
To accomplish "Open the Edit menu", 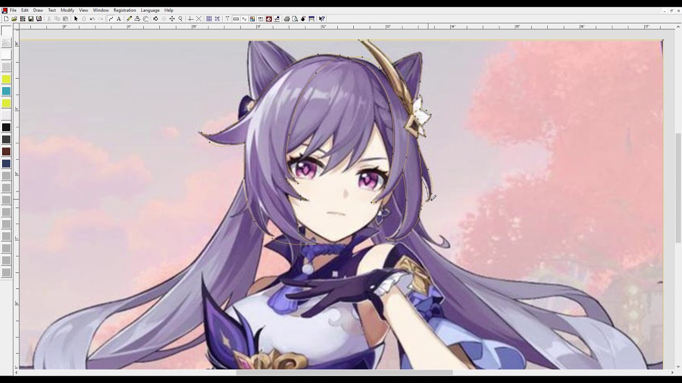I will click(25, 10).
